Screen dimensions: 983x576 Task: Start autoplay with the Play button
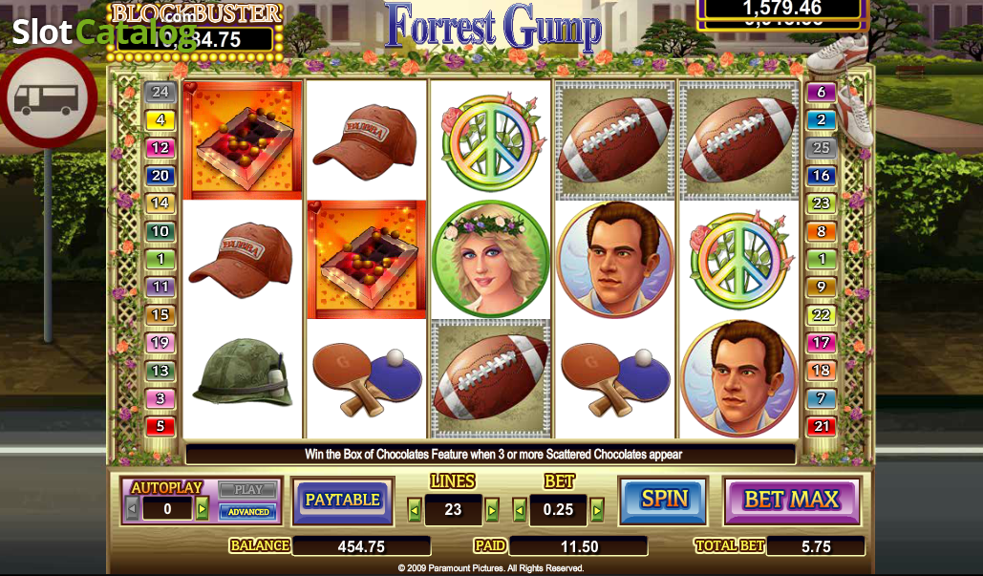248,489
